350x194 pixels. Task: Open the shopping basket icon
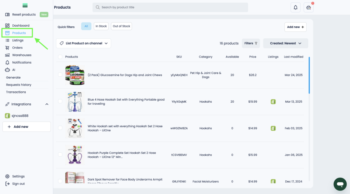click(308, 8)
